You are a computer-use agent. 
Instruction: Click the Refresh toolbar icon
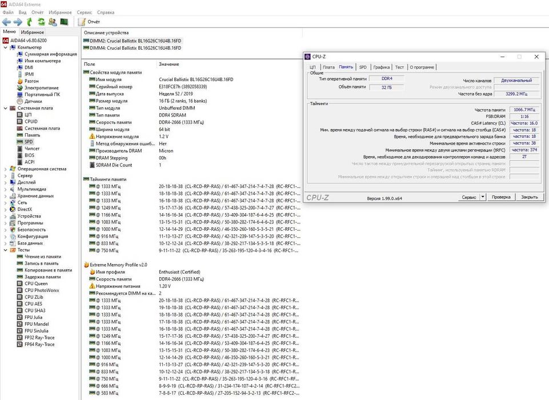tap(41, 22)
